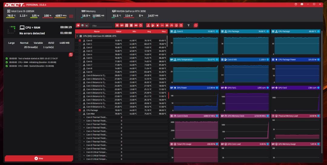Click into the sensor Filter text field
The image size is (327, 165).
pos(101,26)
